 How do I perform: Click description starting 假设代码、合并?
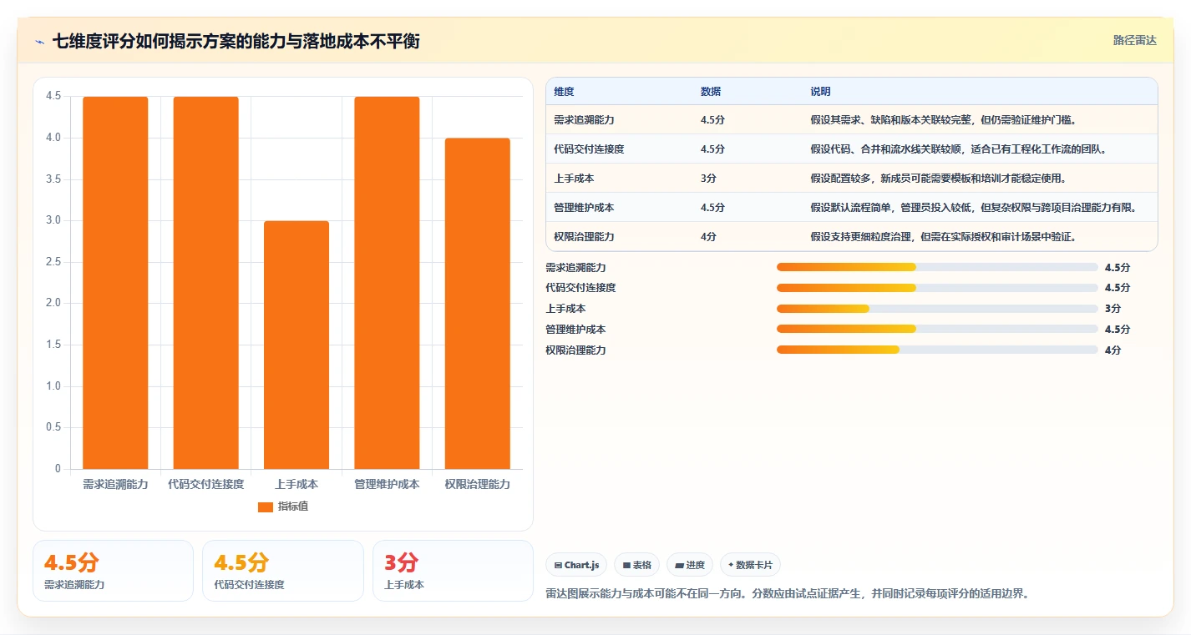pyautogui.click(x=958, y=149)
